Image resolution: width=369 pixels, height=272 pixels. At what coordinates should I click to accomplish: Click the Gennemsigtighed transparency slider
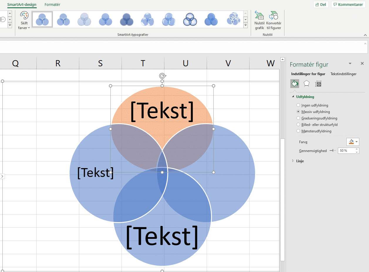(x=333, y=151)
